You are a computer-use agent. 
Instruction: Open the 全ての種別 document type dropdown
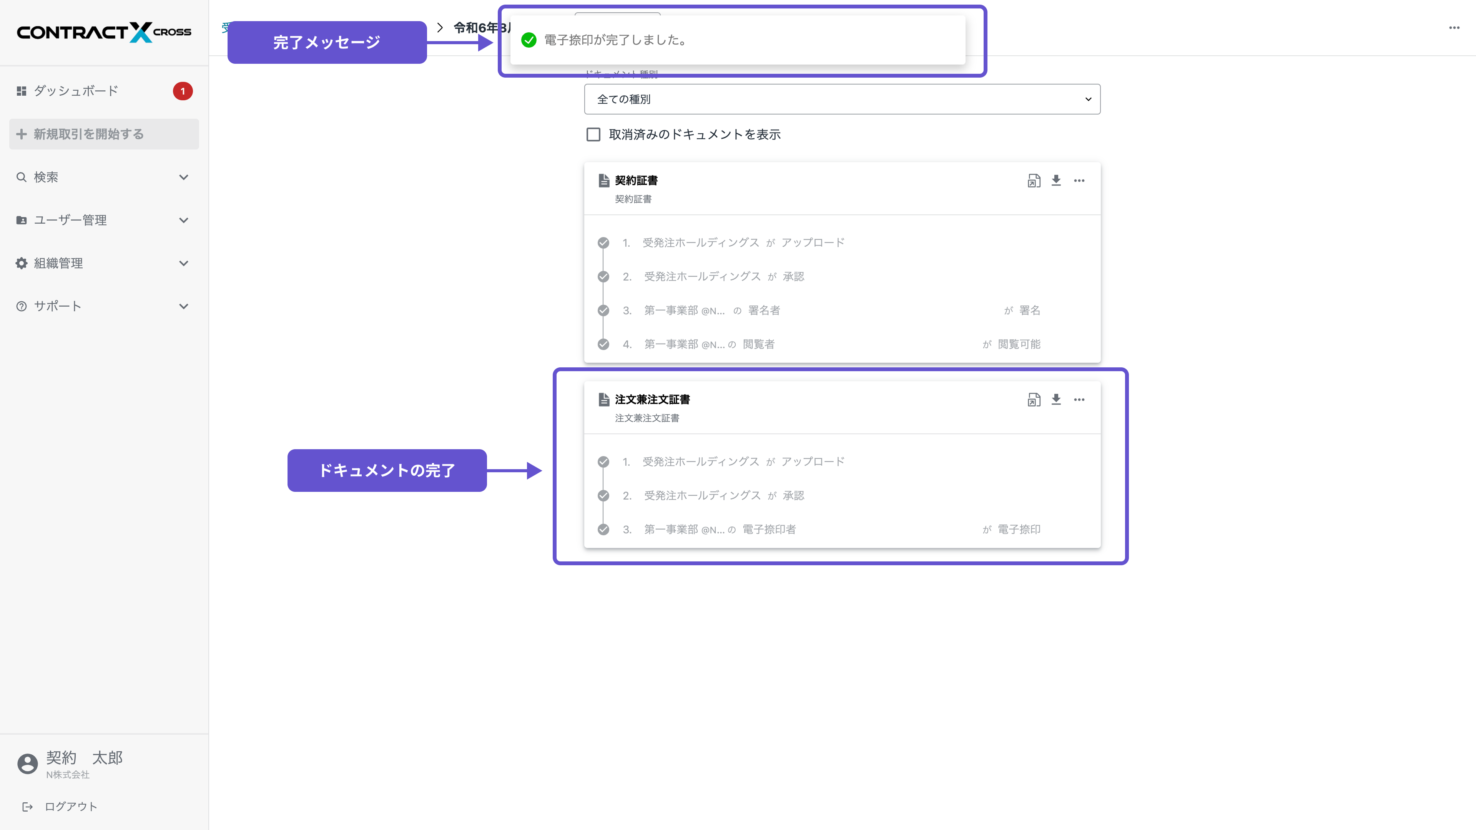click(842, 99)
